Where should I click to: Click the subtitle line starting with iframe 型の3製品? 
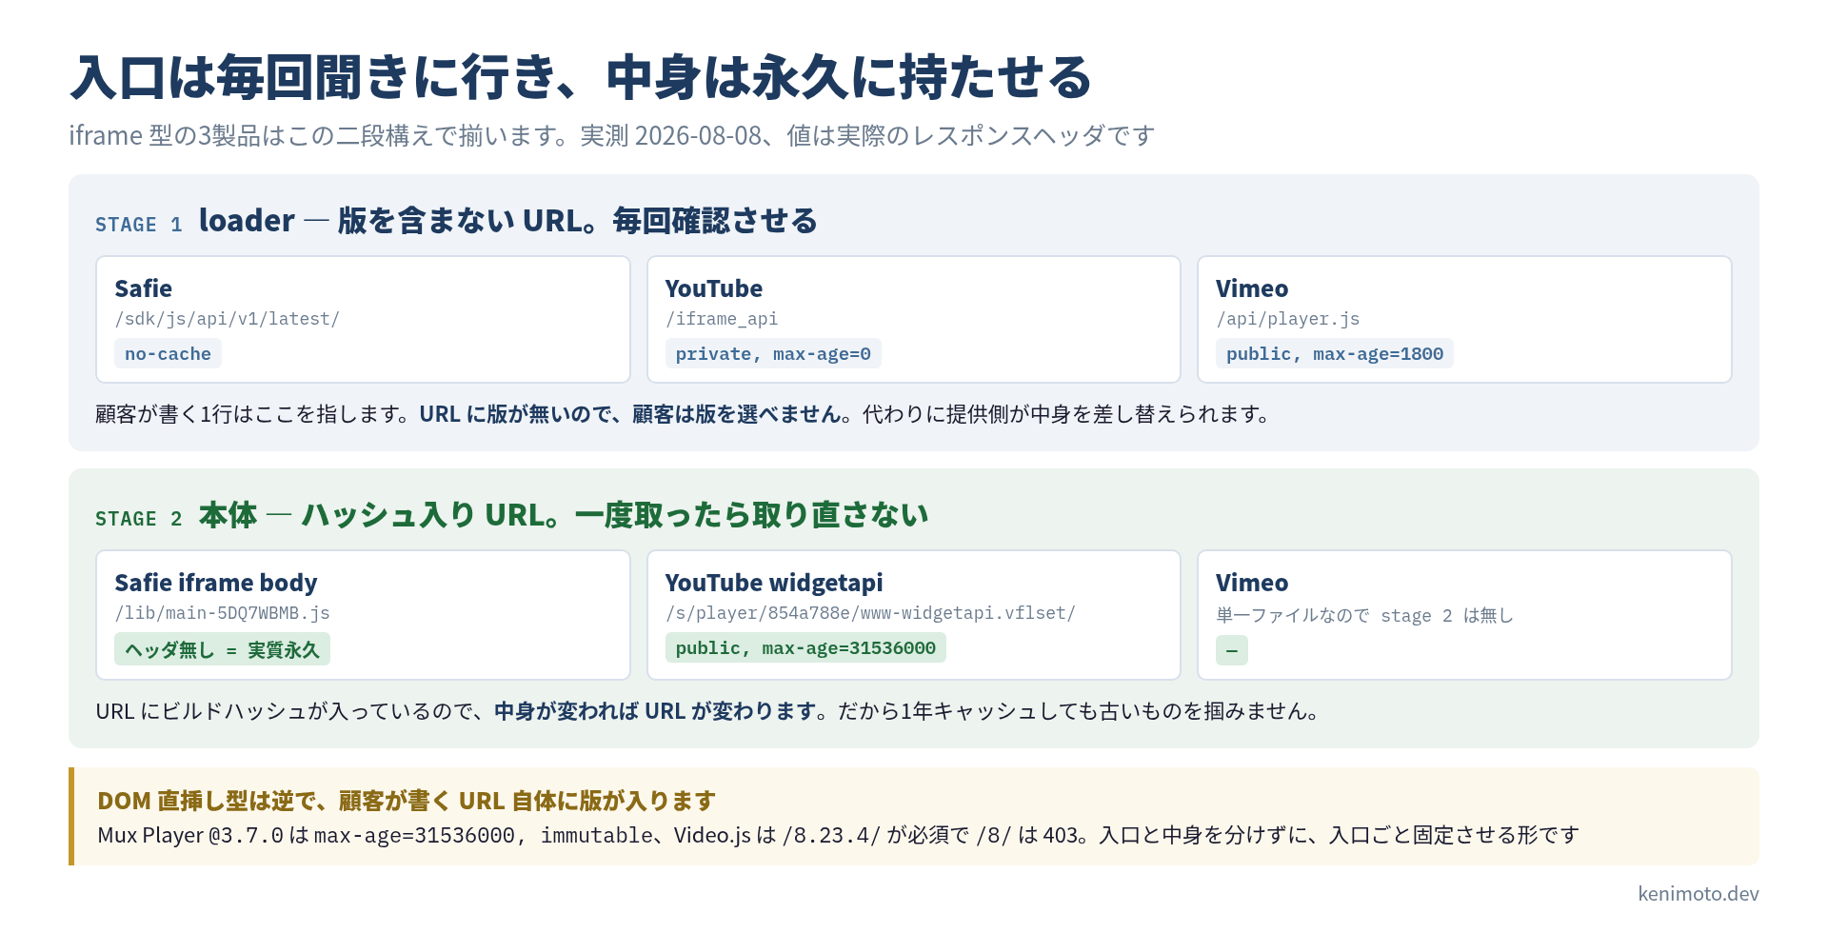(x=611, y=136)
